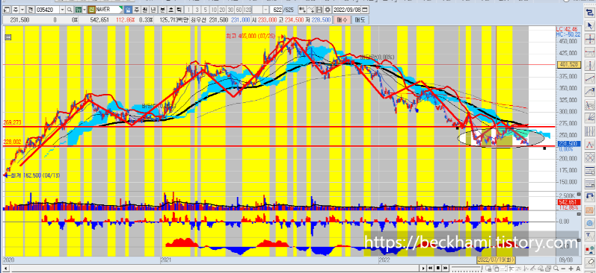This screenshot has height=273, width=596.
Task: Select the vertical line drawing tool
Action: tap(589, 65)
